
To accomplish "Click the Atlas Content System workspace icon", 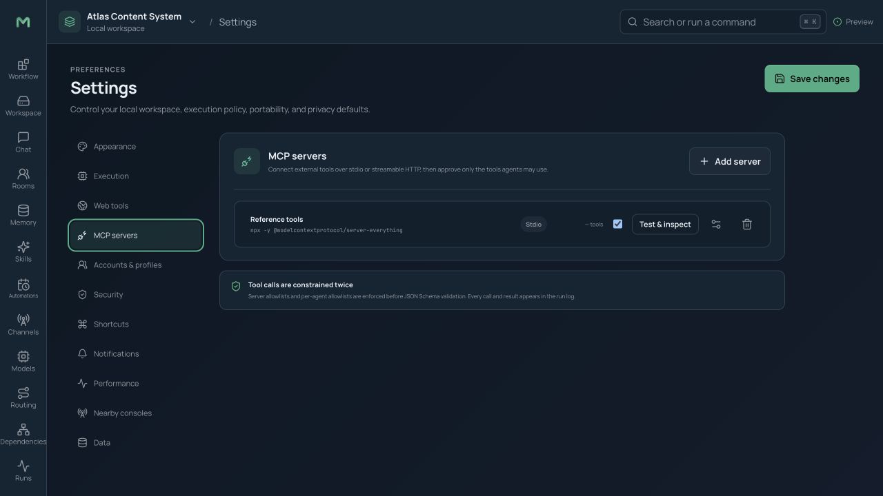I will pos(70,22).
